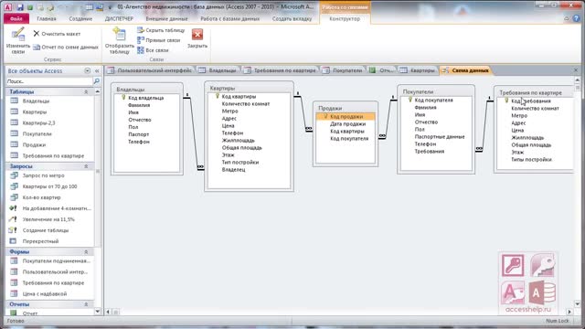
Task: Collapse the Таблицы group
Action: click(86, 91)
